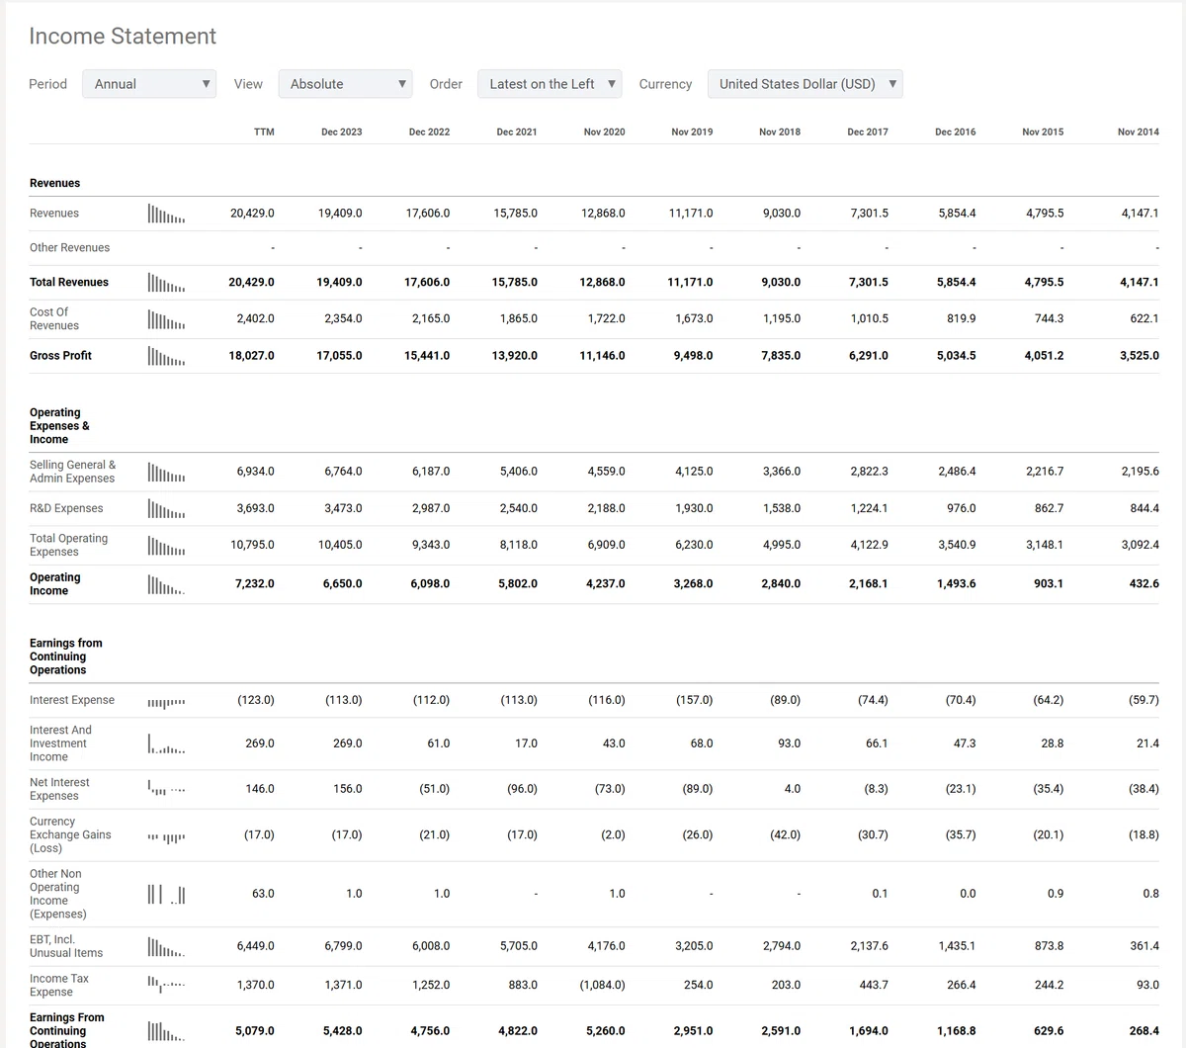Click the Income Tax Expense label
Viewport: 1186px width, 1048px height.
click(x=59, y=985)
